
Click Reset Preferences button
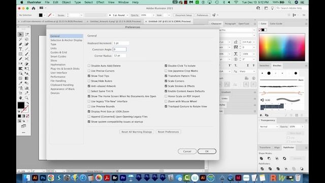[x=168, y=132]
